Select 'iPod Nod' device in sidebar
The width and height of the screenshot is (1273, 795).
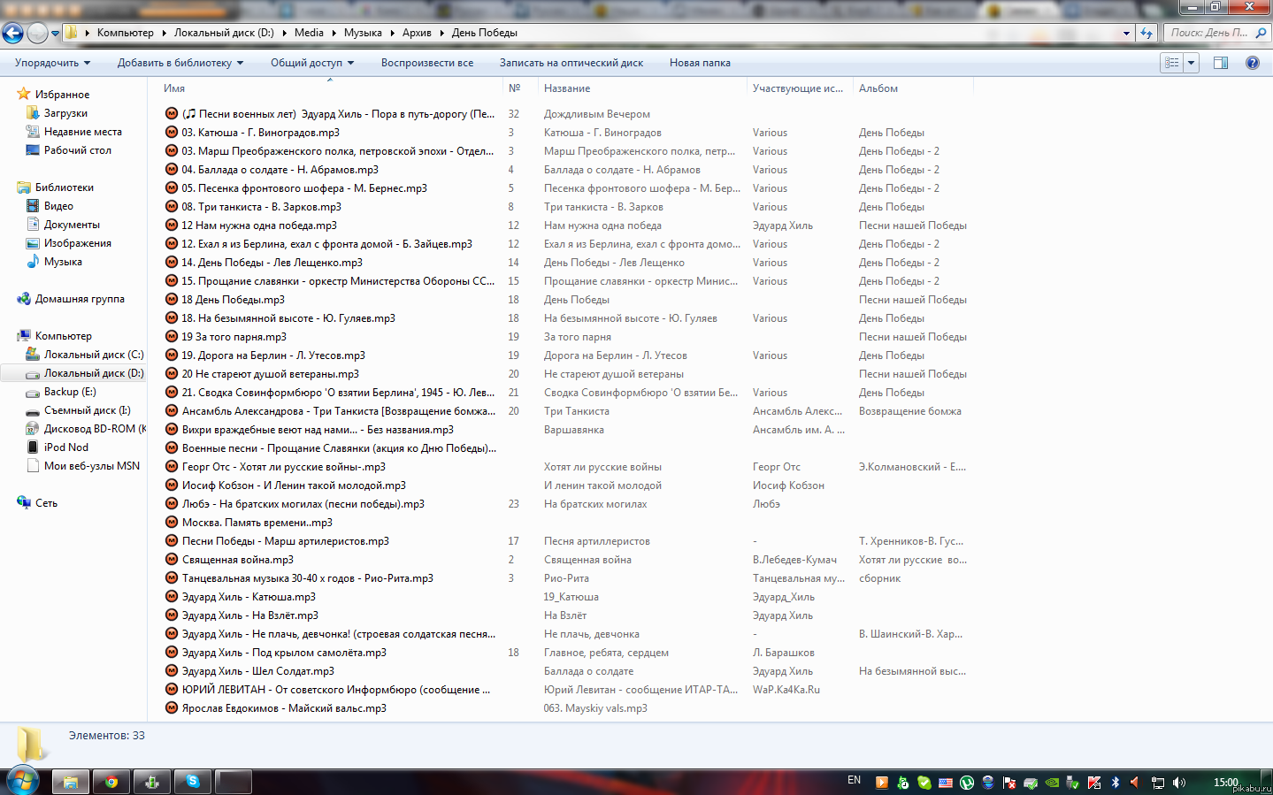click(x=66, y=447)
